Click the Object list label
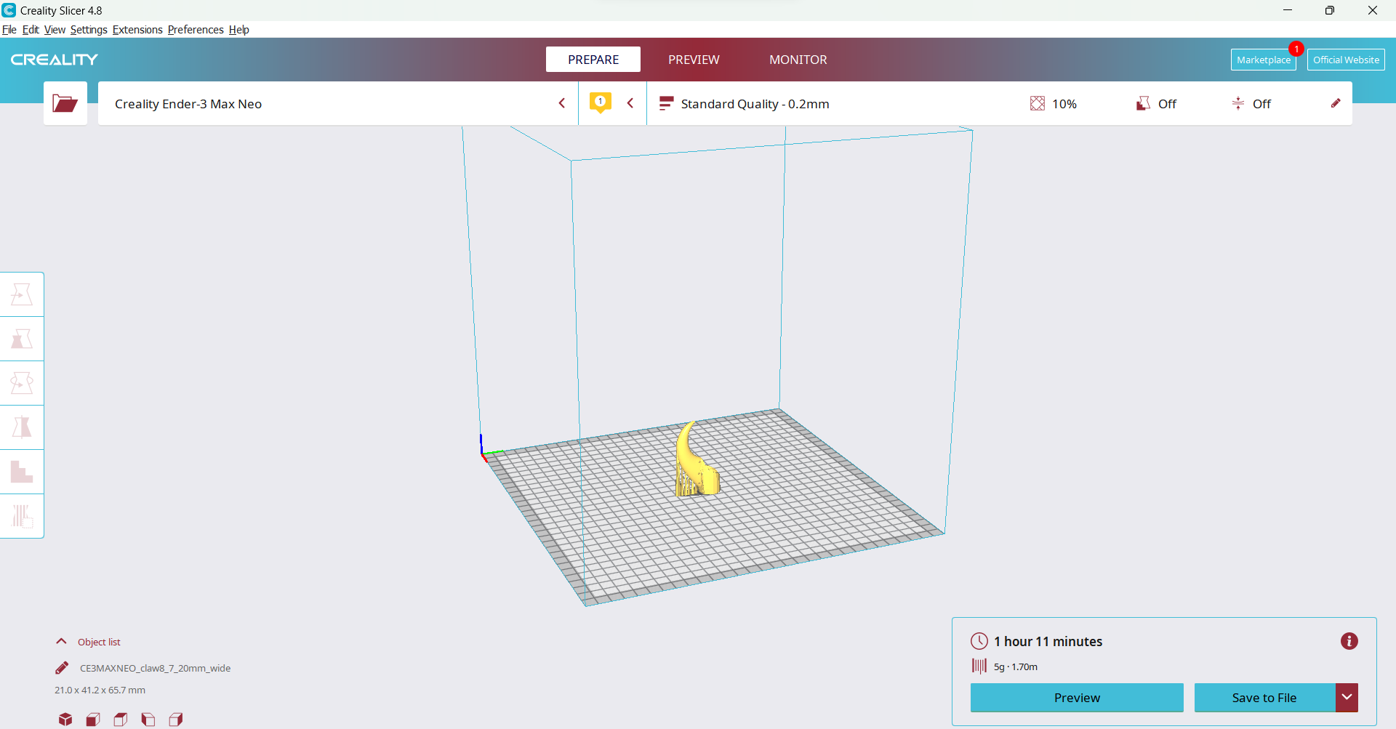This screenshot has height=729, width=1396. click(99, 642)
